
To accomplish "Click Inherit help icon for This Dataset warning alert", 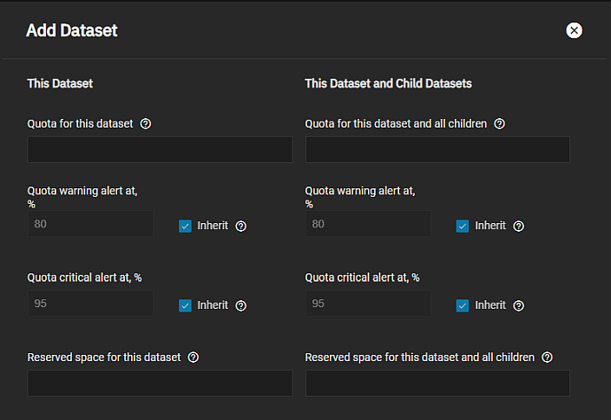I will (240, 226).
